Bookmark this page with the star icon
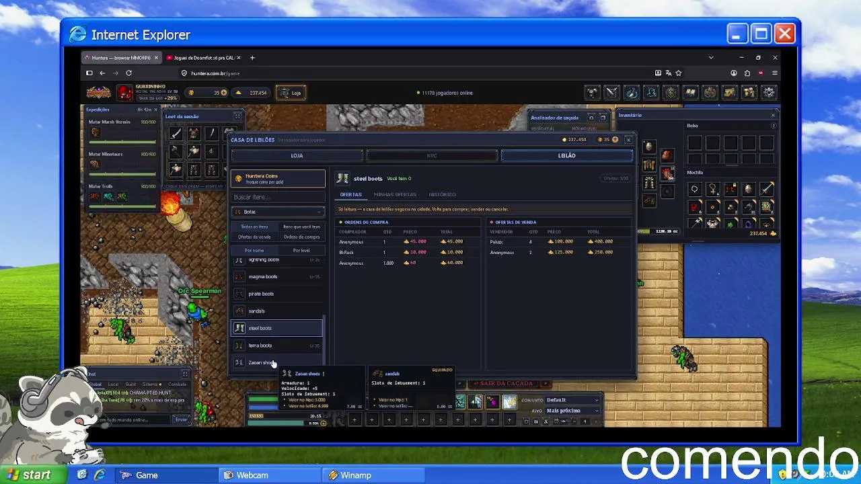The image size is (861, 484). [679, 73]
